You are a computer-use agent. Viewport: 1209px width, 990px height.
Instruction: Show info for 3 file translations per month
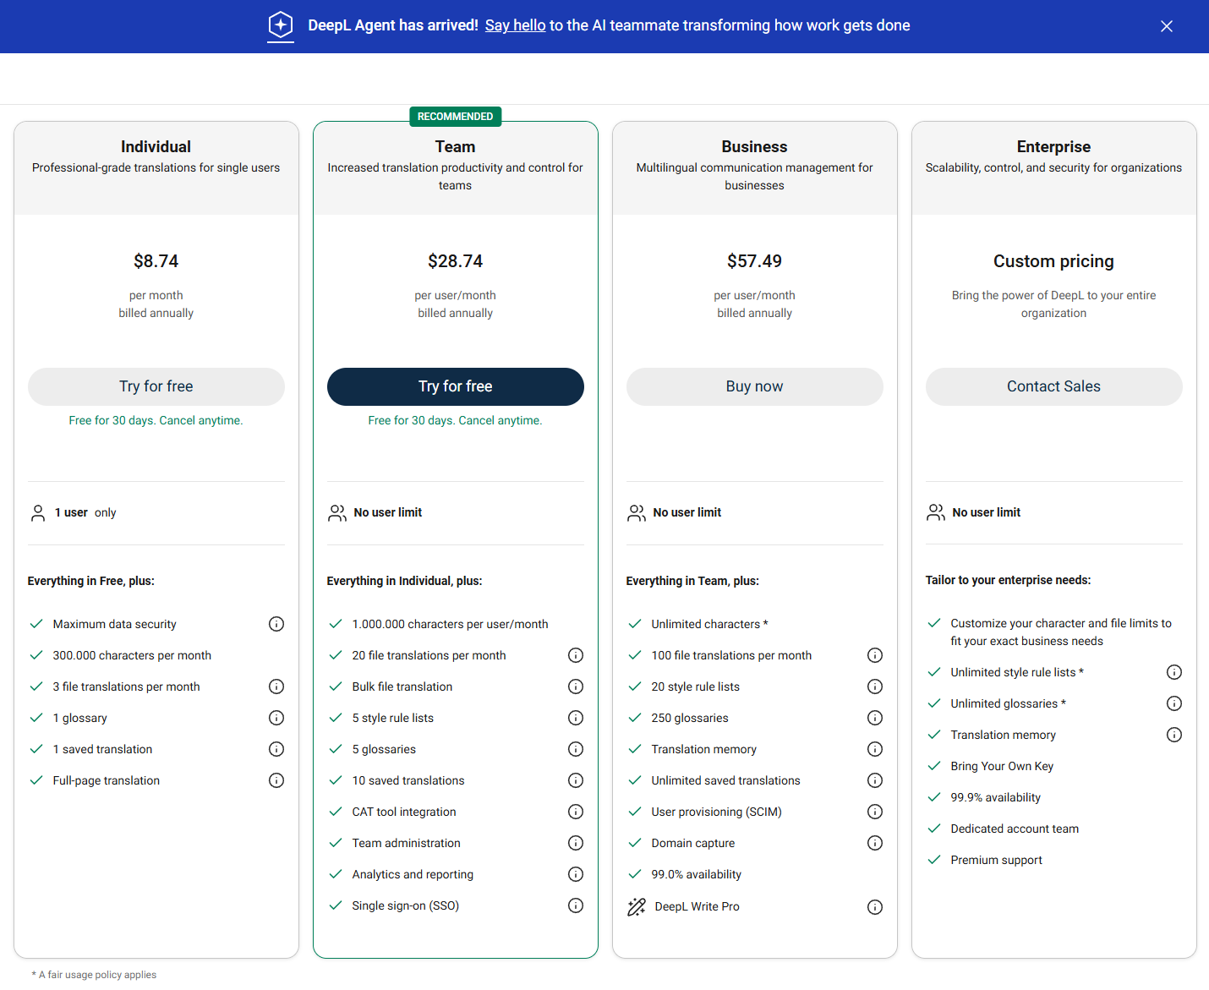click(276, 686)
